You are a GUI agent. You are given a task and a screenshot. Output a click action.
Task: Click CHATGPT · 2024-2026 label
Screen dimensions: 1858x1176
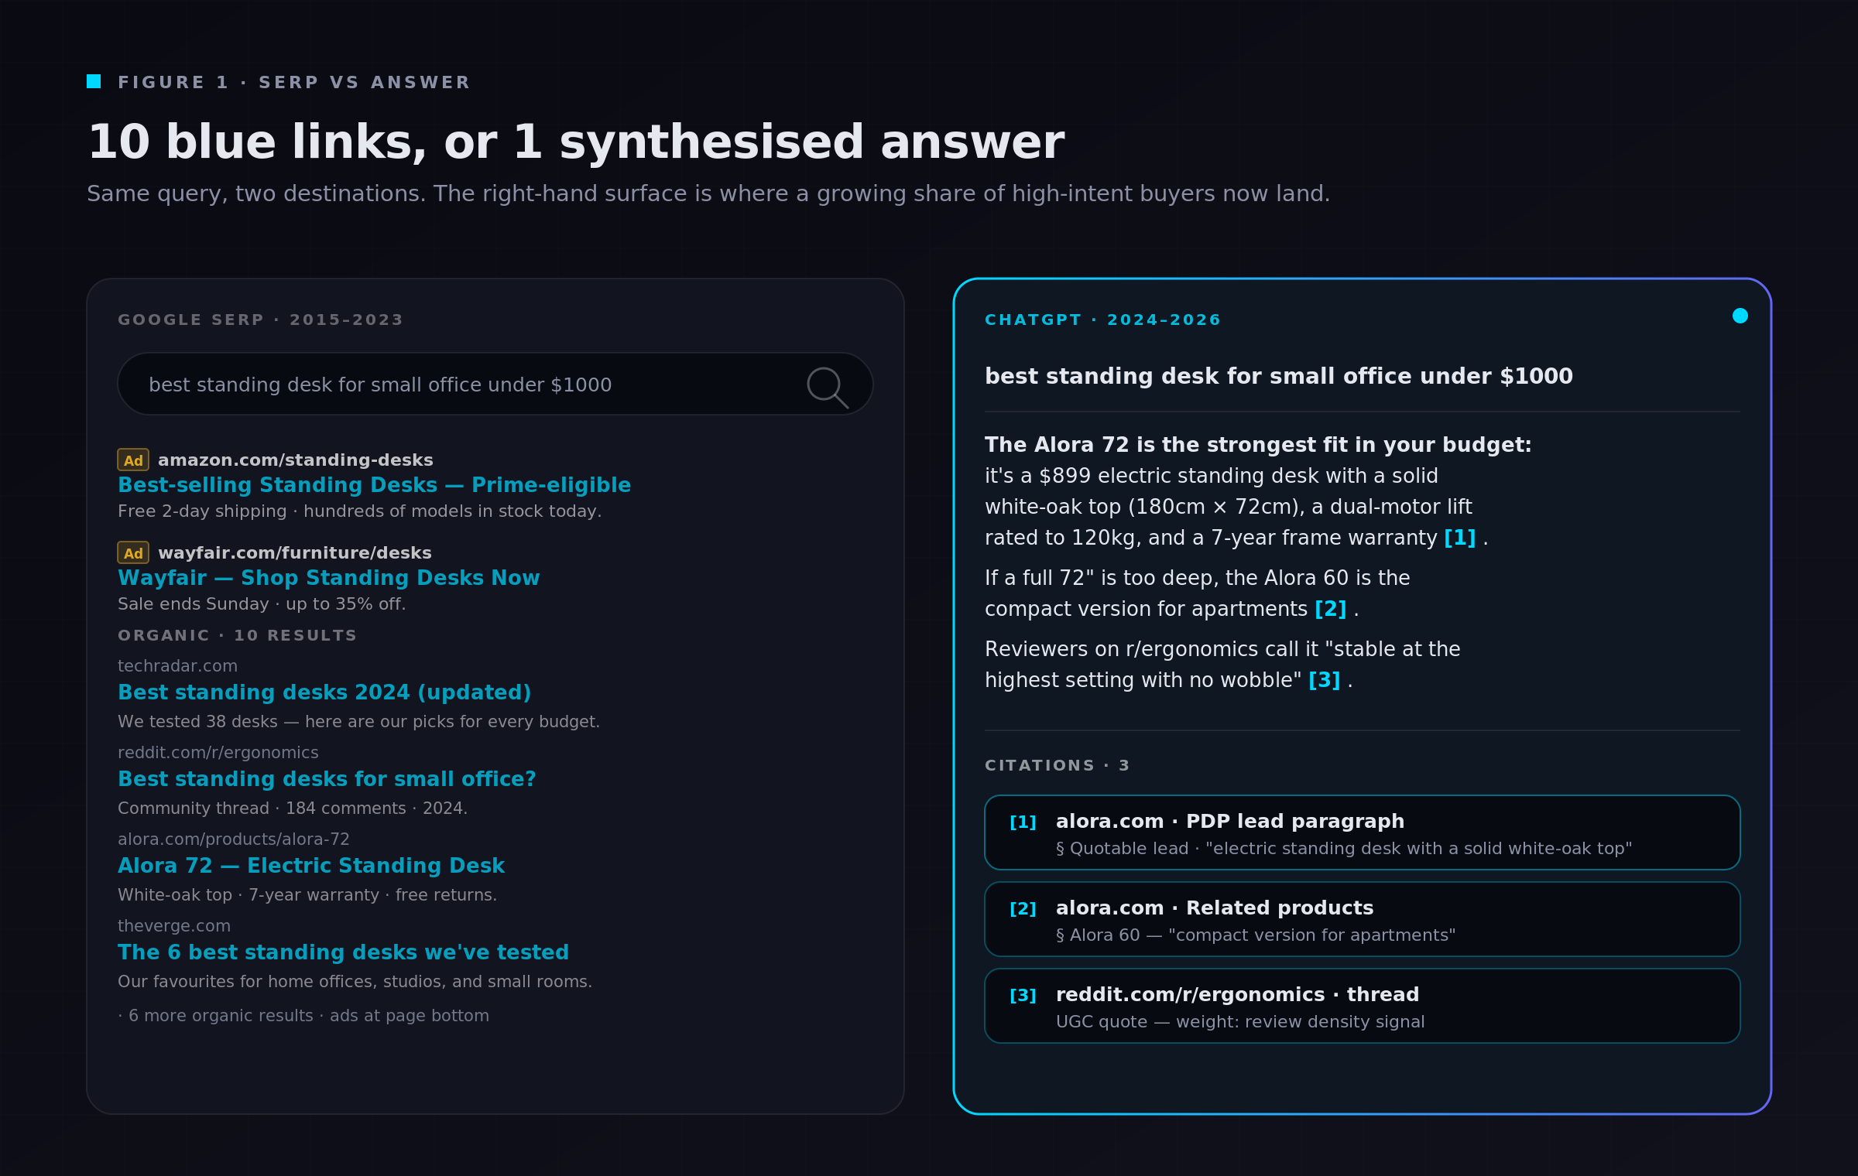pyautogui.click(x=1102, y=320)
